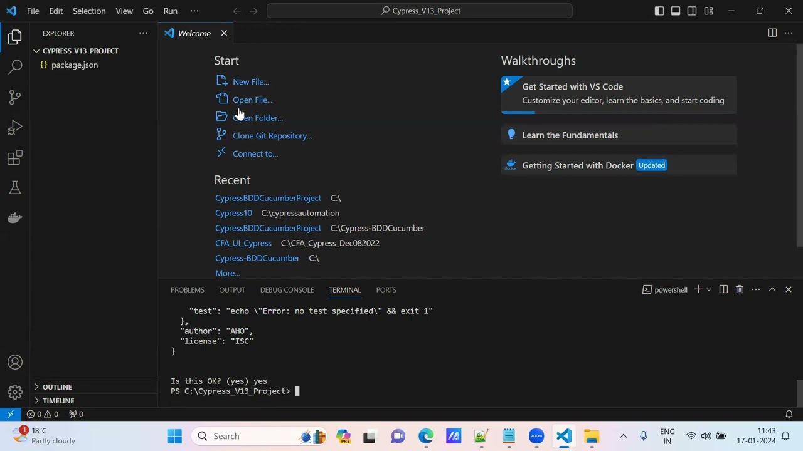
Task: Open Customize Layout icon in title bar
Action: click(708, 11)
